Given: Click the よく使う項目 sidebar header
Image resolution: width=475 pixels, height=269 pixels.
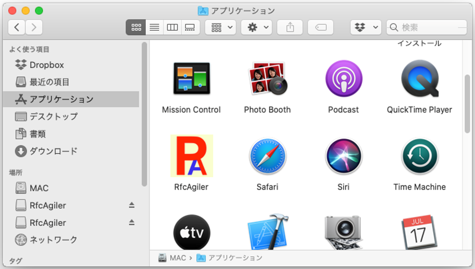Looking at the screenshot, I should pyautogui.click(x=29, y=49).
